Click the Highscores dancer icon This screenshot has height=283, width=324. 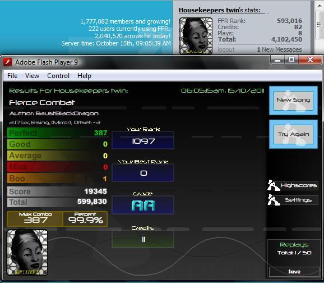point(274,185)
